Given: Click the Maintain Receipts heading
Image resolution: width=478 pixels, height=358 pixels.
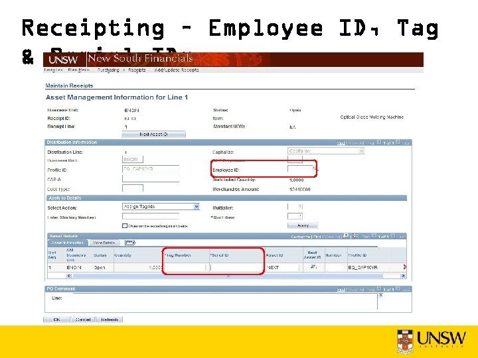Looking at the screenshot, I should pos(69,86).
